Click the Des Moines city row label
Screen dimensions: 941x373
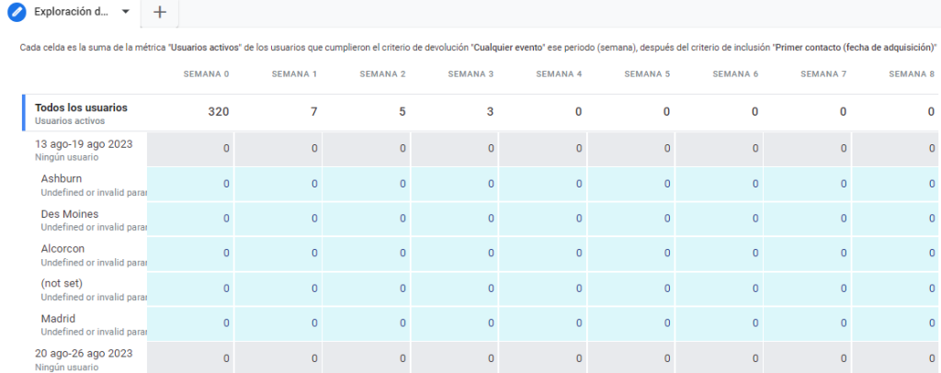pyautogui.click(x=70, y=214)
